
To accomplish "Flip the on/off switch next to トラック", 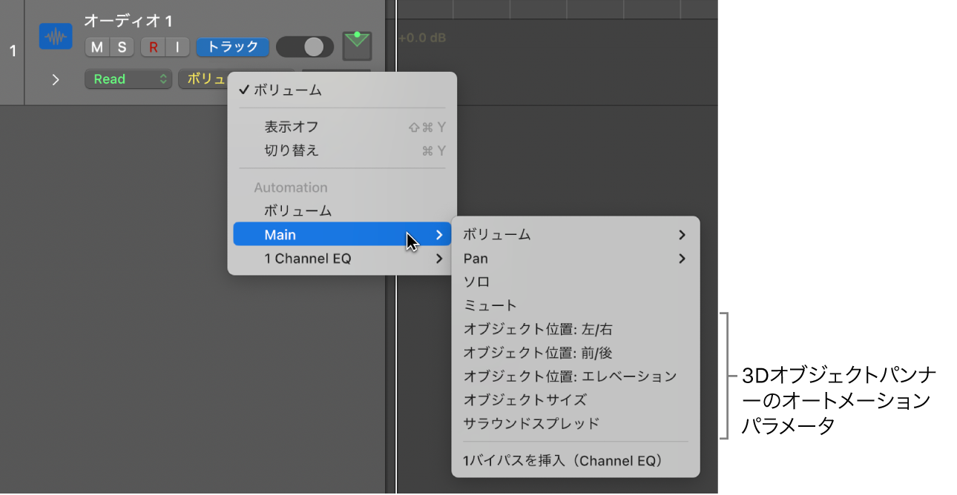I will click(x=305, y=46).
